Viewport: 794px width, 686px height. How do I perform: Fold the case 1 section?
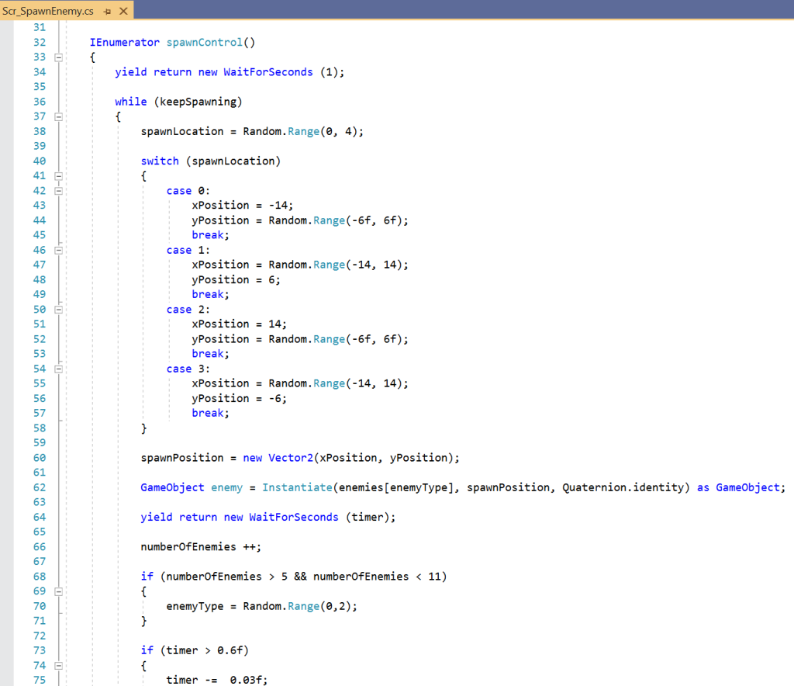[58, 250]
